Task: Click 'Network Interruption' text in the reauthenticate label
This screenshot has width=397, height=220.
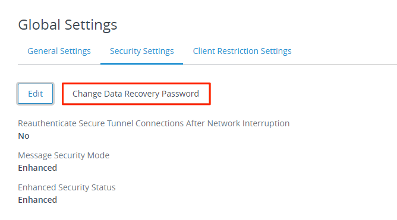Action: [x=248, y=123]
